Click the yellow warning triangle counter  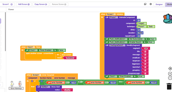click(x=12, y=84)
